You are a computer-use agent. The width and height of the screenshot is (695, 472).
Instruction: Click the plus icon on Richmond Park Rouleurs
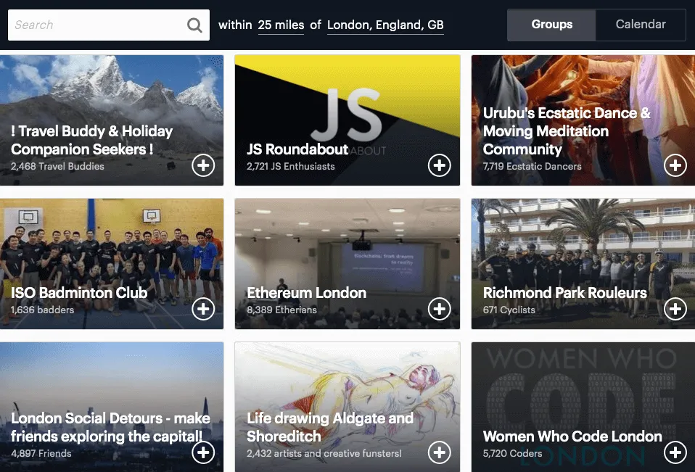pos(675,309)
